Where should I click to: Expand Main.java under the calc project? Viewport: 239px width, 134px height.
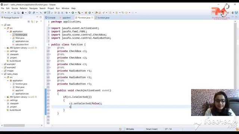click(x=11, y=38)
